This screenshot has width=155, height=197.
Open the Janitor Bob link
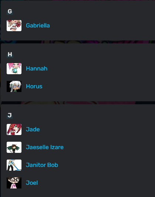(x=42, y=165)
